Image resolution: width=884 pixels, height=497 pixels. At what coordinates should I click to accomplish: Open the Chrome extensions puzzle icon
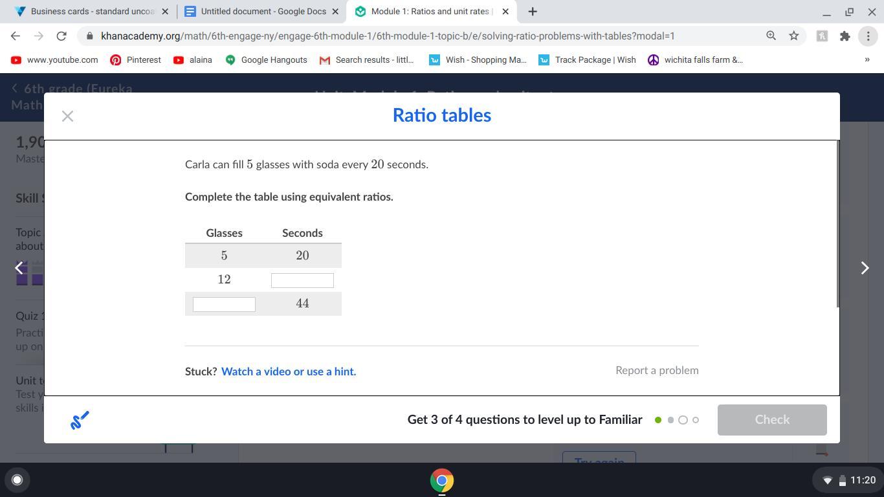(845, 36)
